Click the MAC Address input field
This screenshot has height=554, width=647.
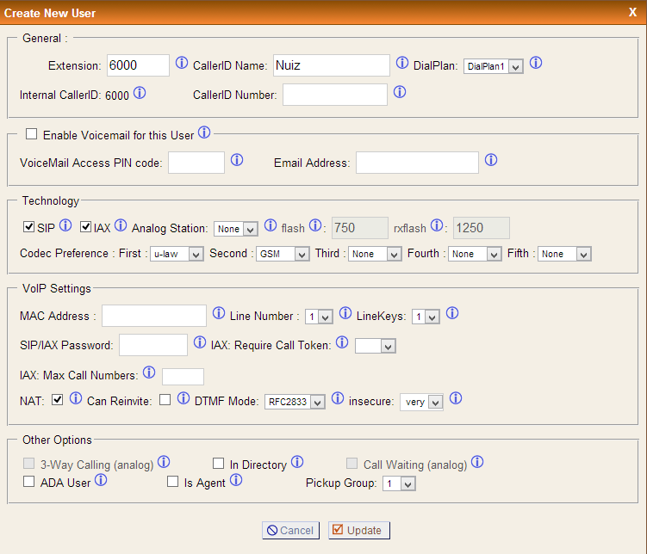coord(154,316)
